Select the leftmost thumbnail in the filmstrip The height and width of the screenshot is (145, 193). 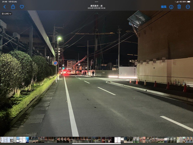coord(2,140)
